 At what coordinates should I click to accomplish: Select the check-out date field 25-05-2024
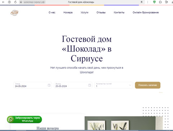(73, 85)
